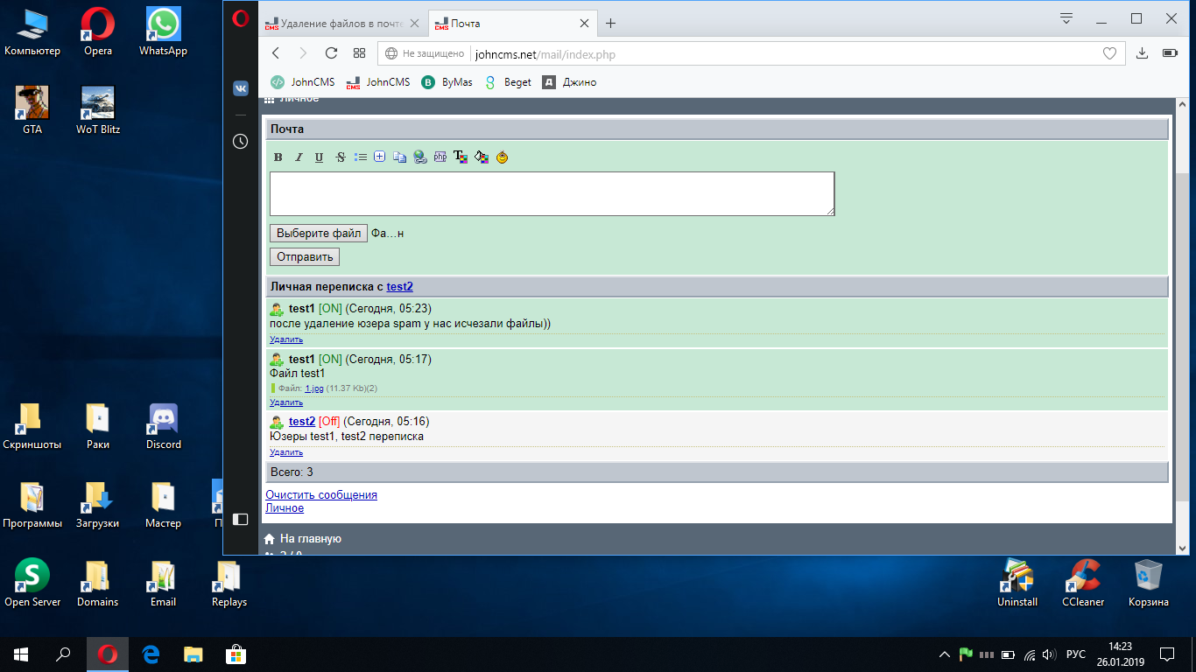This screenshot has height=672, width=1196.
Task: Delete the 05:23 message from test1
Action: (x=286, y=339)
